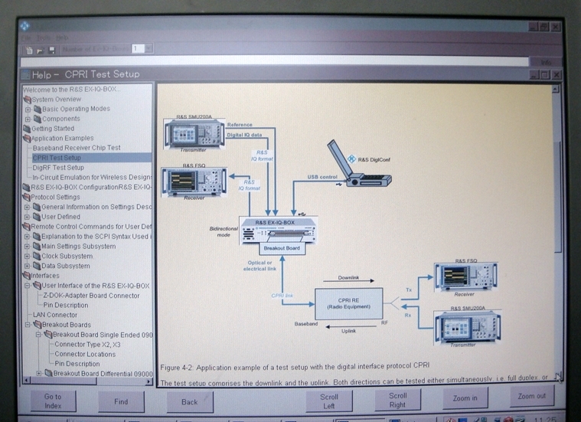Select 'Welcome to the R&S EX-IQ-BOX' topic
581x422 pixels.
pos(71,90)
